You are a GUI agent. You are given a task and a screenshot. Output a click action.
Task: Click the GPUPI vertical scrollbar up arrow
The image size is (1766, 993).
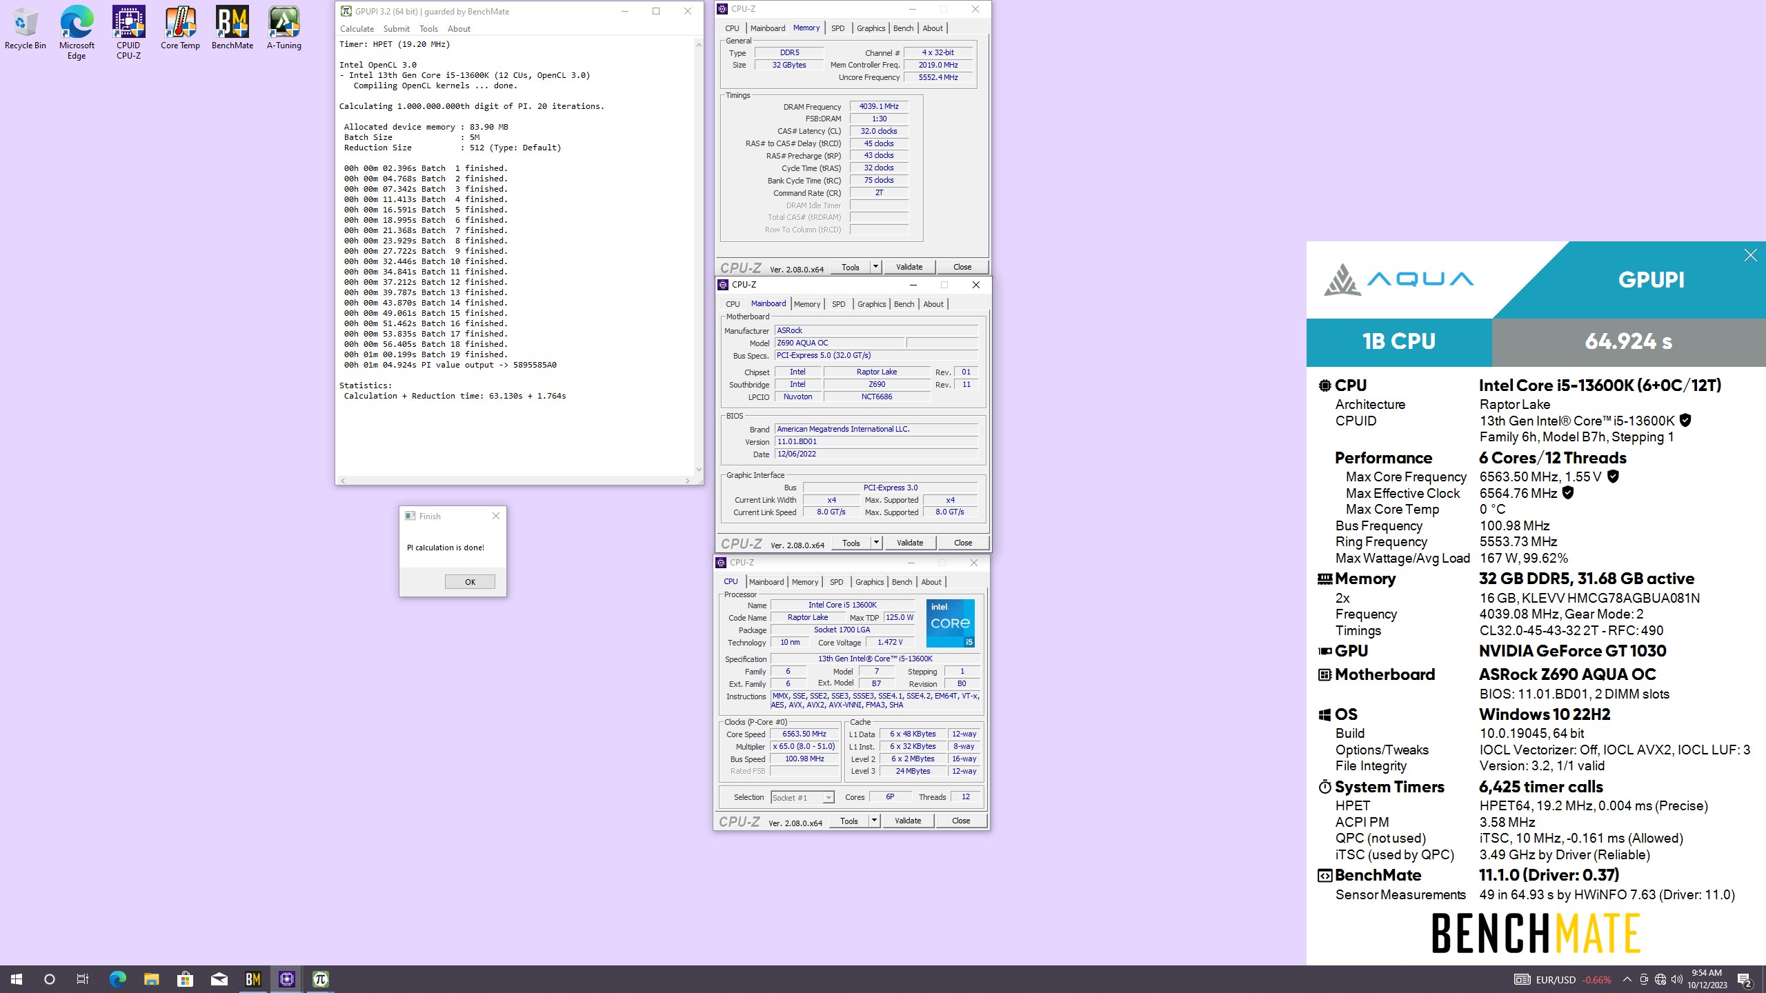(x=699, y=45)
